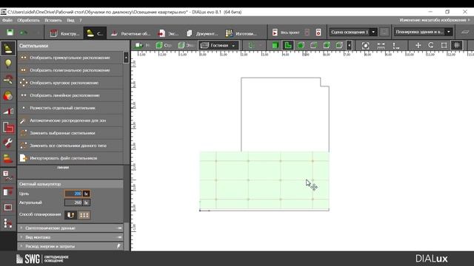Image resolution: width=474 pixels, height=266 pixels.
Task: Open the Гостиная room selector dropdown
Action: click(x=218, y=45)
